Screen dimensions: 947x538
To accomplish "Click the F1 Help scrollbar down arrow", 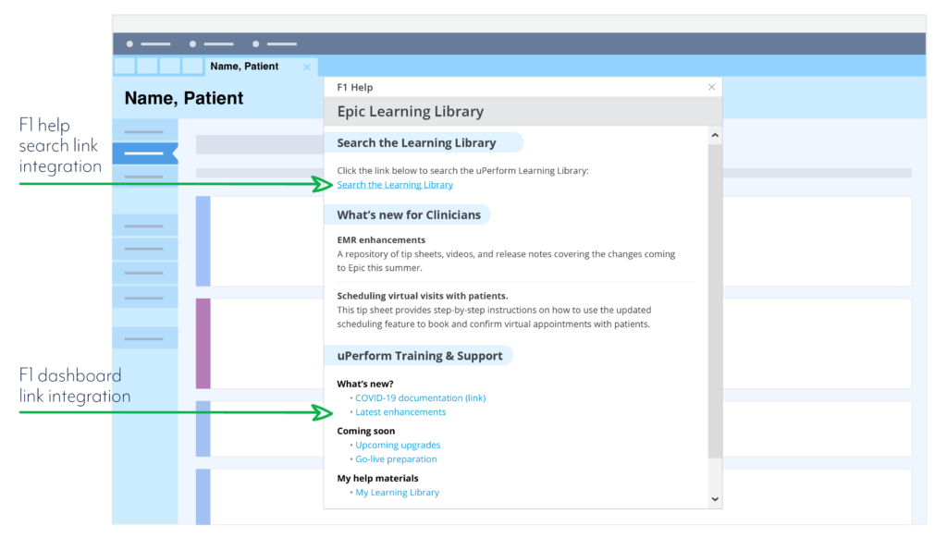I will point(715,499).
